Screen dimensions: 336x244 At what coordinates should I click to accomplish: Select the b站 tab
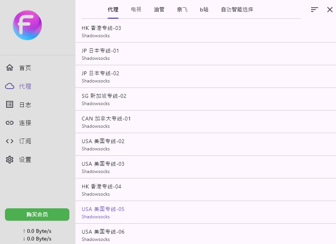pyautogui.click(x=204, y=10)
